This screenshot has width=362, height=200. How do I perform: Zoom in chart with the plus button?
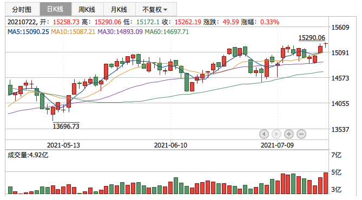click(289, 134)
